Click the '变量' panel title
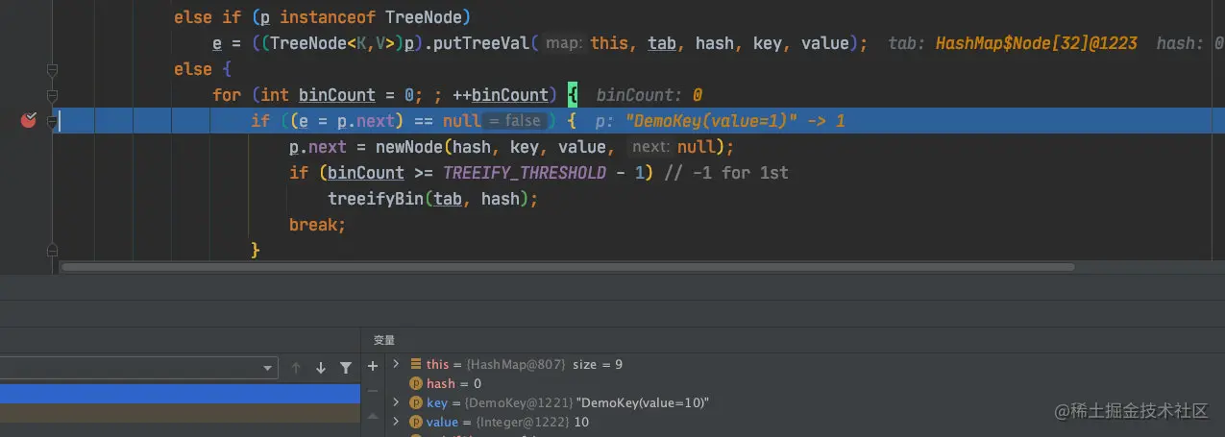1225x437 pixels. pos(384,340)
